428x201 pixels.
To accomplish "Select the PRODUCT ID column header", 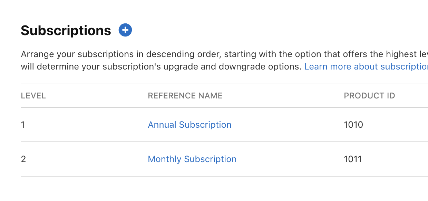I will coord(369,96).
